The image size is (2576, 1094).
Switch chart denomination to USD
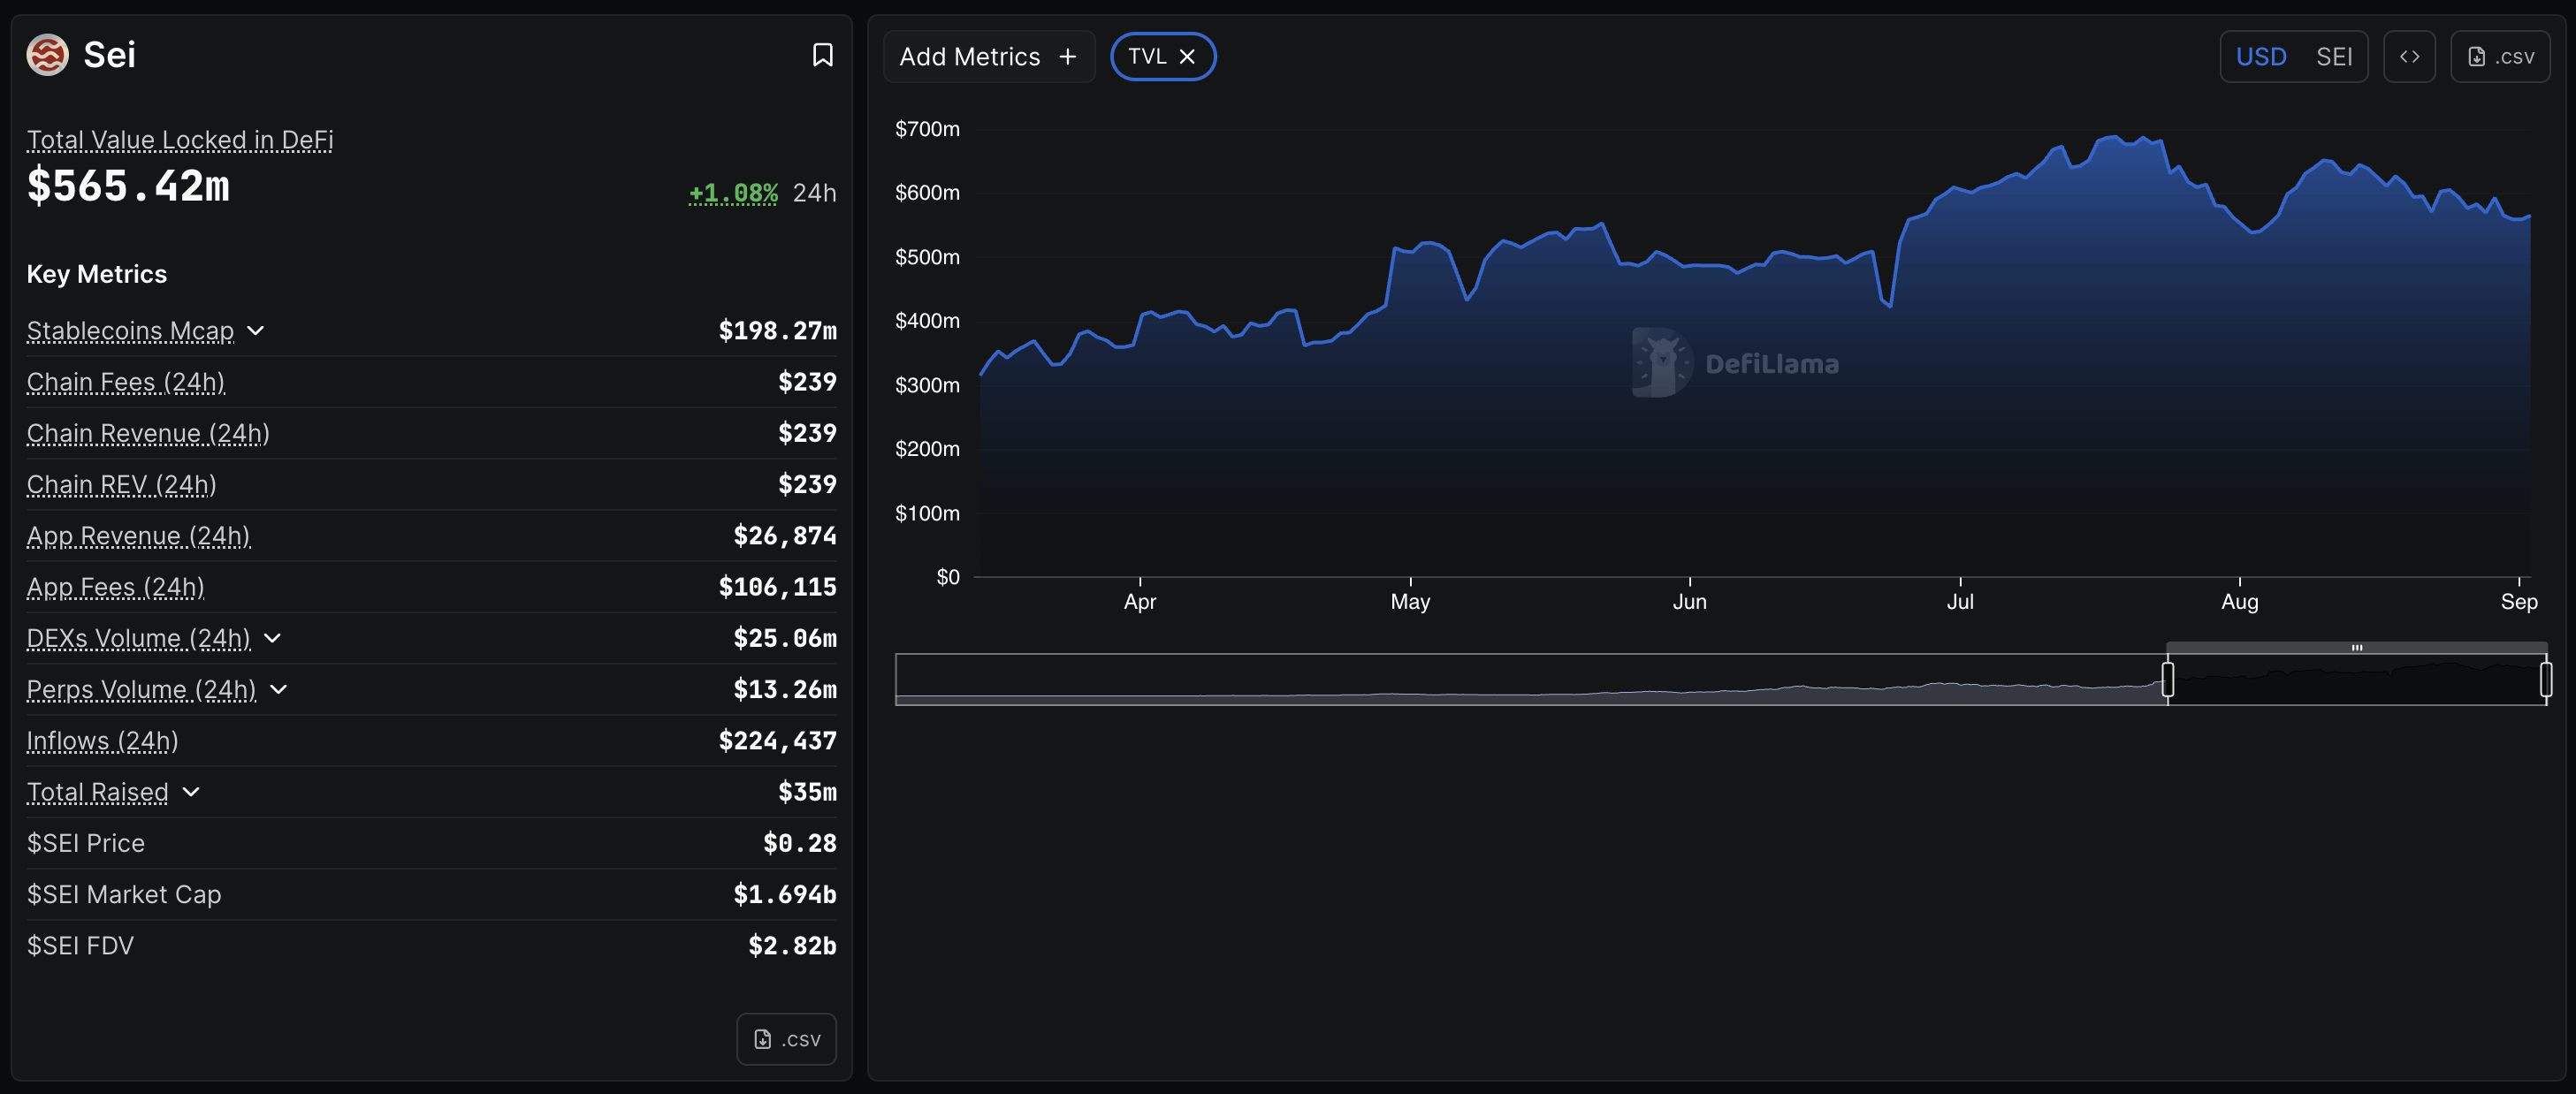(x=2261, y=57)
